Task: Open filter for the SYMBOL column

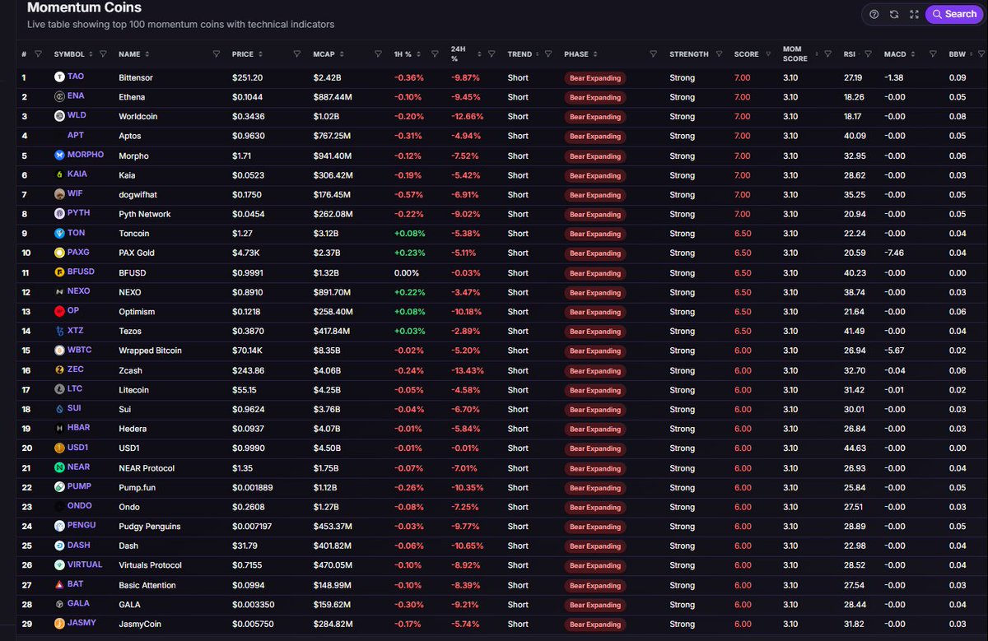Action: [x=103, y=54]
